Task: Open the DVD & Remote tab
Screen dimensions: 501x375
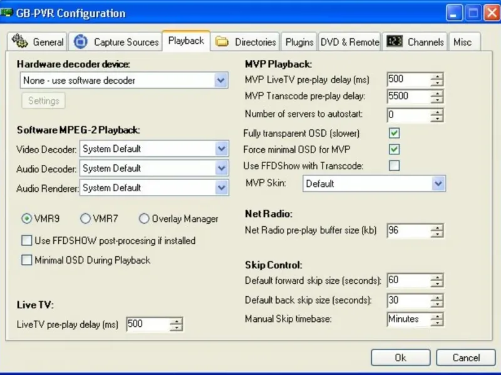Action: [349, 42]
